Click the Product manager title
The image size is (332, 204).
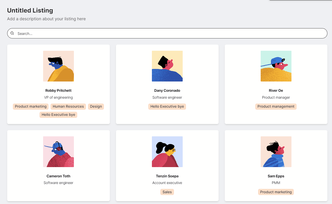(276, 97)
